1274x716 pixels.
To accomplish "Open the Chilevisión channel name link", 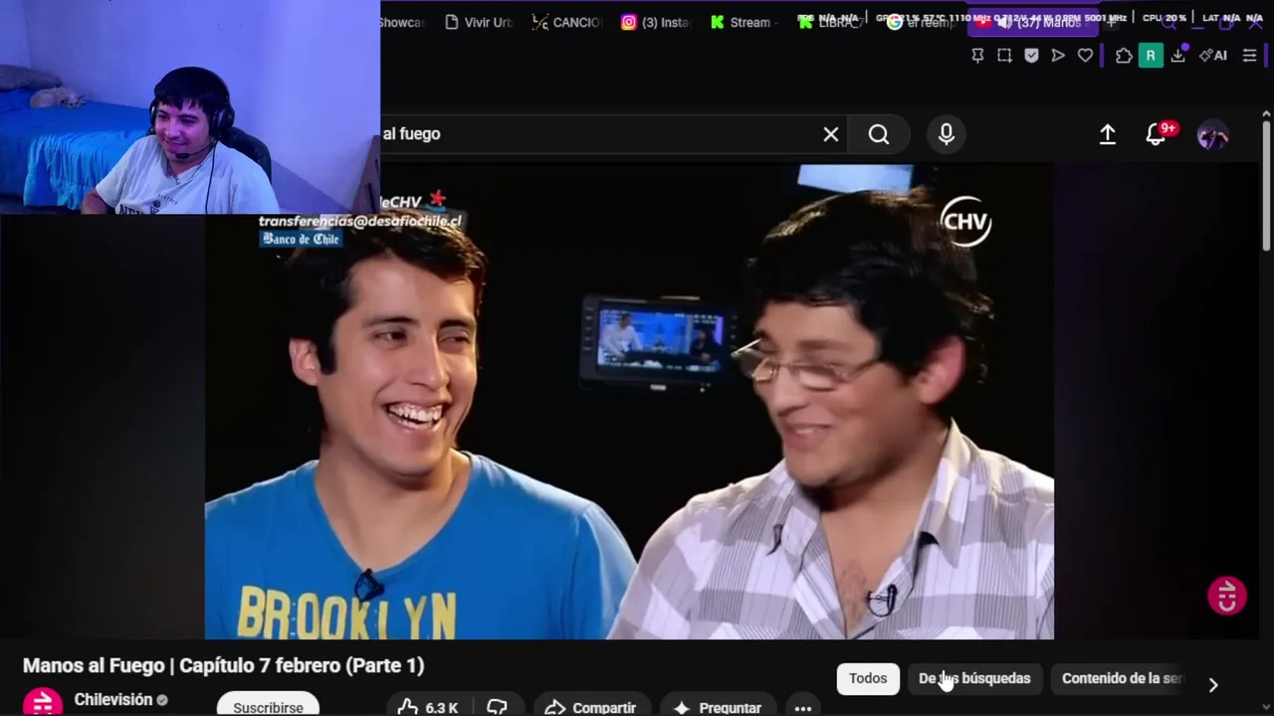I will pyautogui.click(x=113, y=700).
